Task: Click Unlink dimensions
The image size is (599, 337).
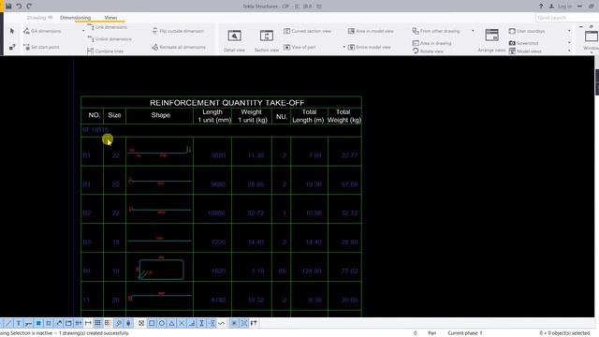Action: (x=110, y=39)
